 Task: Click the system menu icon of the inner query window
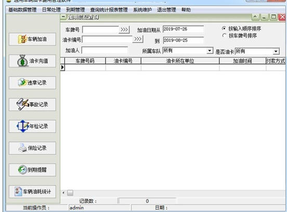(63, 17)
